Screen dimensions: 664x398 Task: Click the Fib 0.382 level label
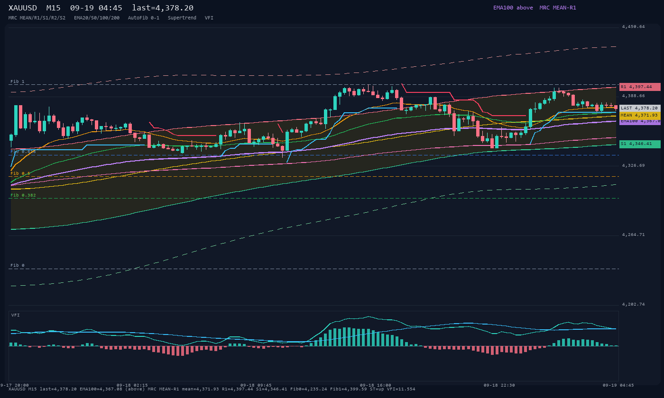pyautogui.click(x=23, y=195)
